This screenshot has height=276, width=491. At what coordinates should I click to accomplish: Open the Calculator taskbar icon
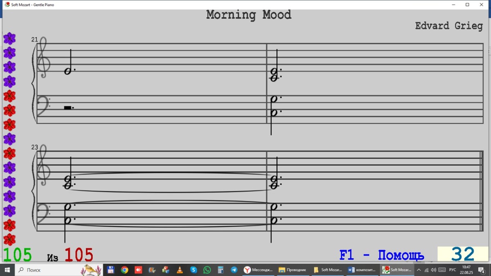221,270
